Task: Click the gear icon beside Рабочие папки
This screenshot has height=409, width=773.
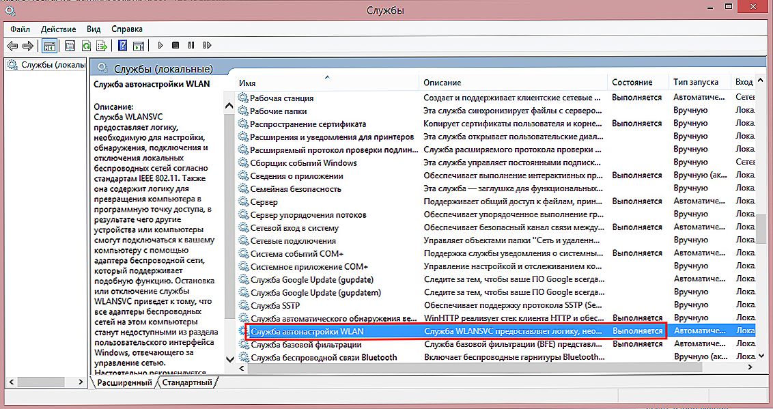Action: point(243,111)
